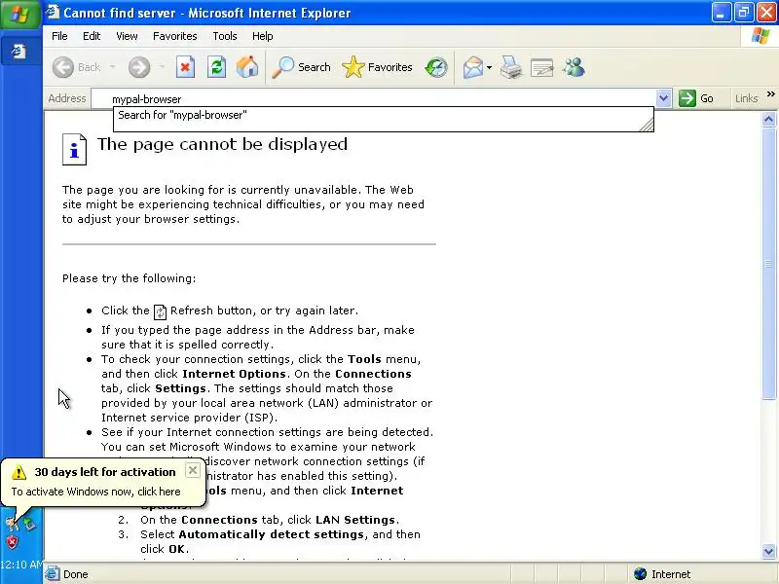Click the Forward arrow button
This screenshot has height=584, width=779.
[139, 67]
